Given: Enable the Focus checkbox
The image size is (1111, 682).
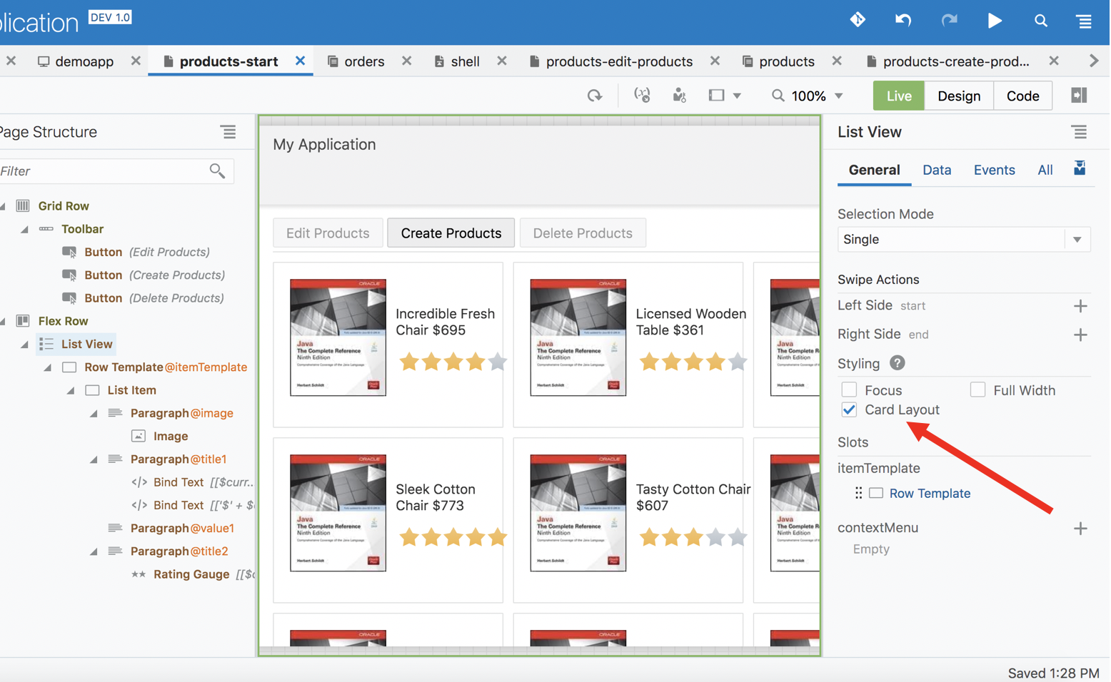Looking at the screenshot, I should coord(849,390).
